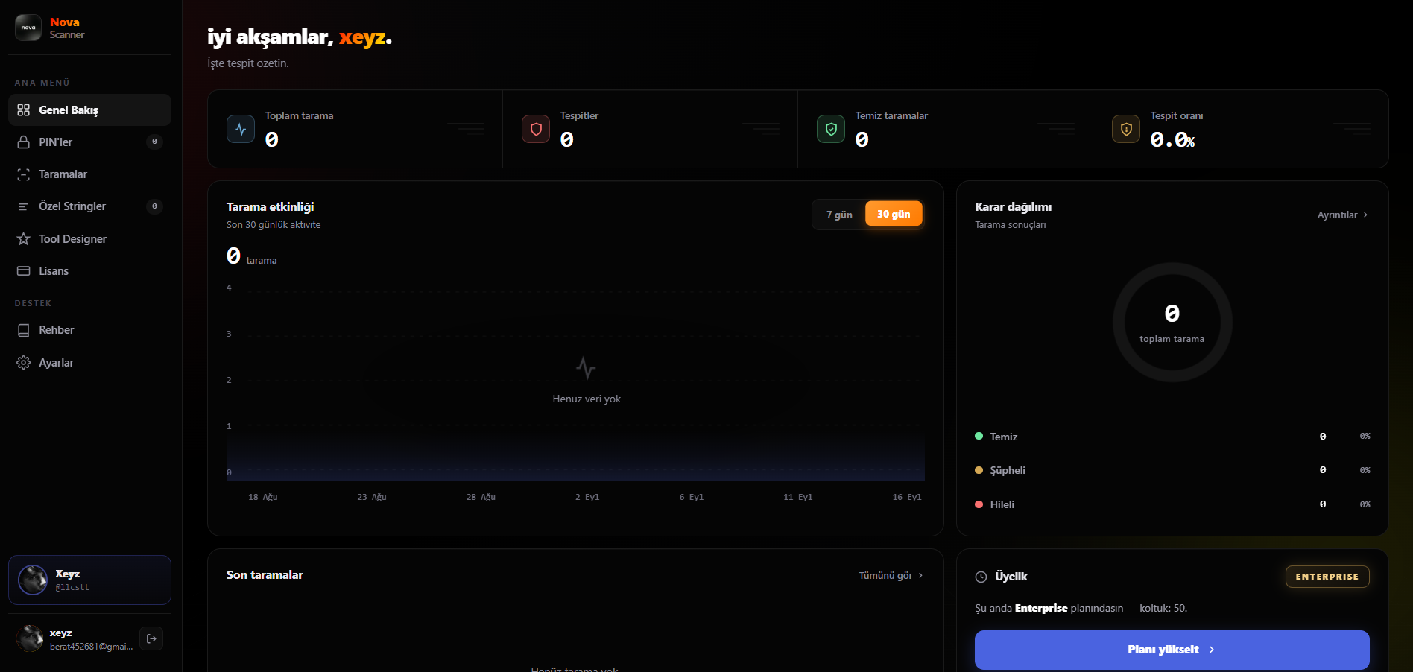Image resolution: width=1413 pixels, height=672 pixels.
Task: Click the Ayarlar gear icon
Action: click(x=24, y=363)
